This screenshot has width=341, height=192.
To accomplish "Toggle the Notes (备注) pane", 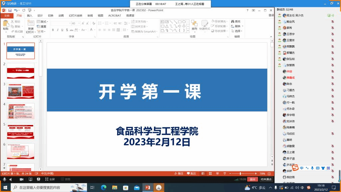I will (x=179, y=174).
